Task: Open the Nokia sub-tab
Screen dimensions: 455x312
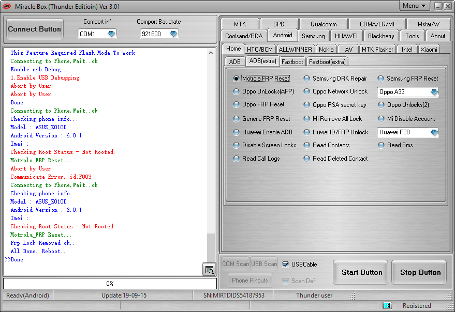Action: coord(326,49)
